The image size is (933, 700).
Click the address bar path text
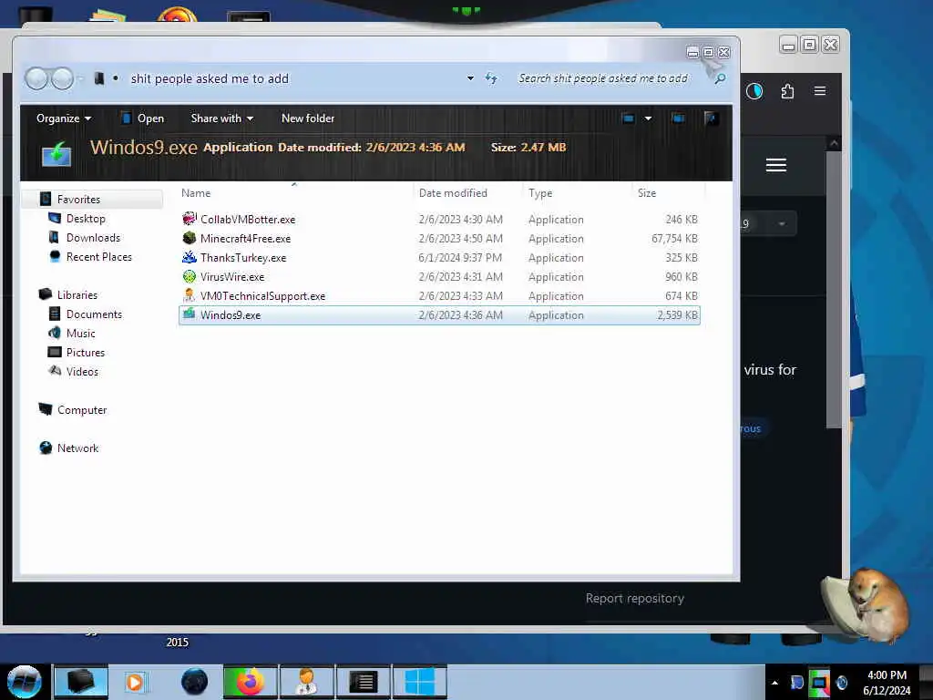[210, 78]
